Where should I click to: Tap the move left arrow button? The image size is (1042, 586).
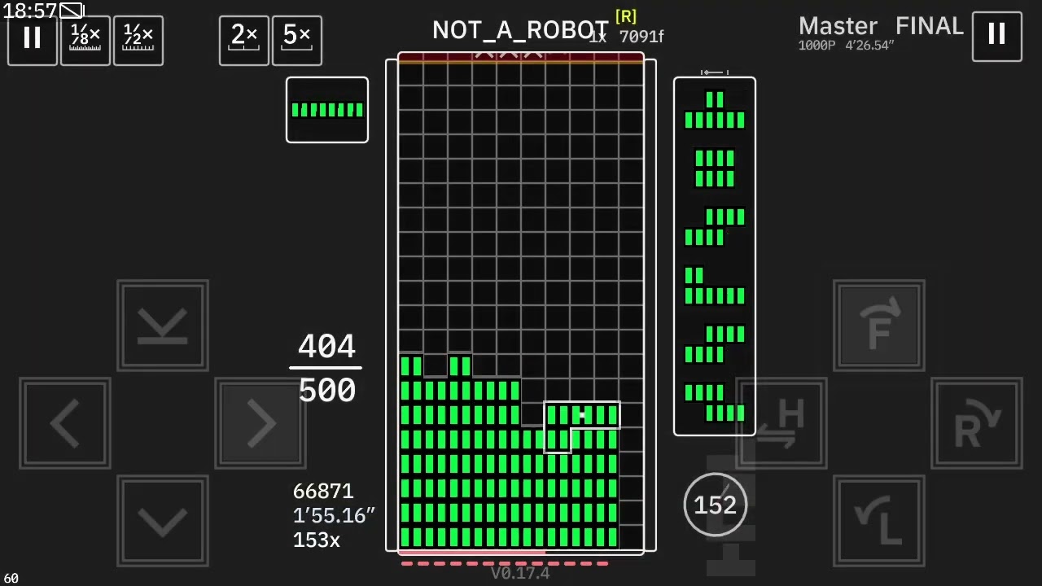click(x=65, y=423)
